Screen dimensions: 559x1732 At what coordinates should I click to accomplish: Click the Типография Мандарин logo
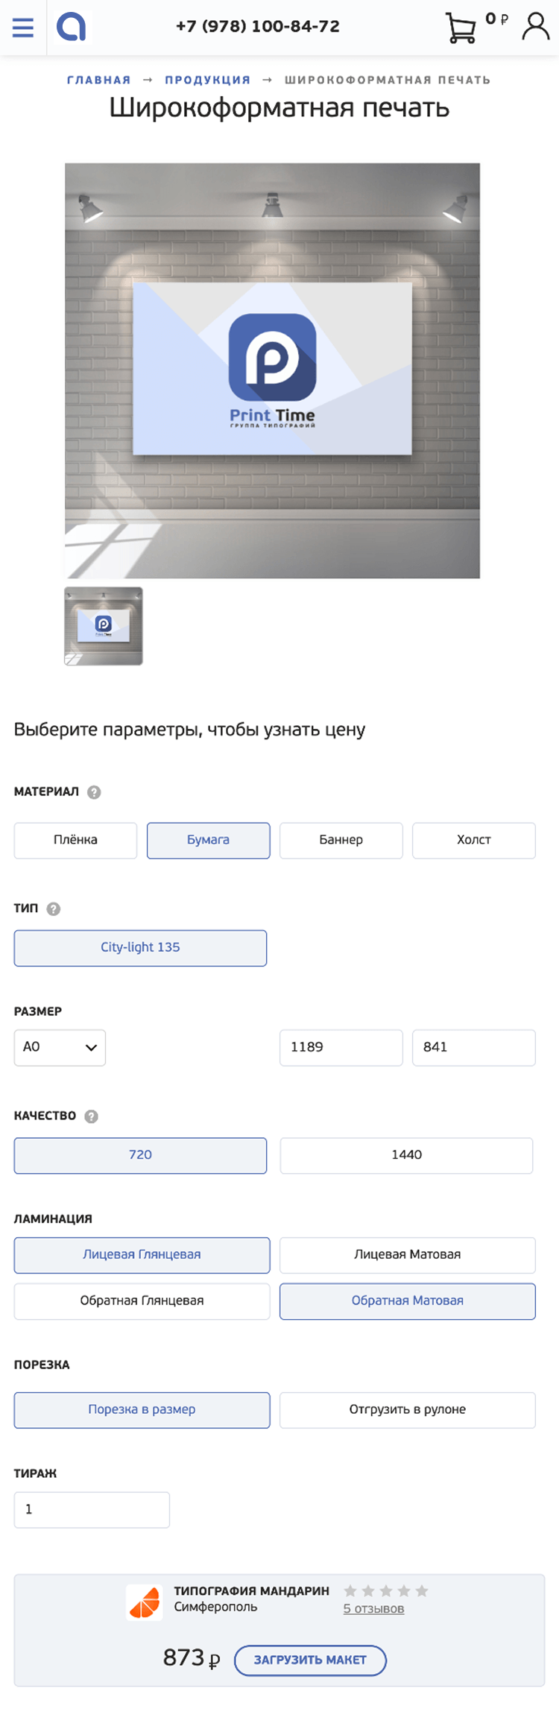click(x=145, y=1602)
